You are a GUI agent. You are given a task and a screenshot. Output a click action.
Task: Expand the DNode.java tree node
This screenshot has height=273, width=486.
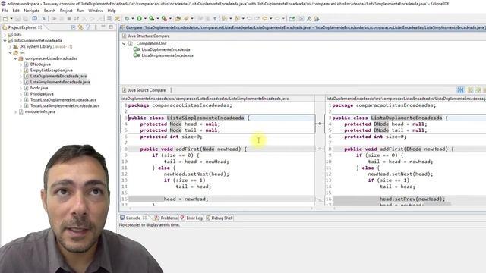(21, 64)
